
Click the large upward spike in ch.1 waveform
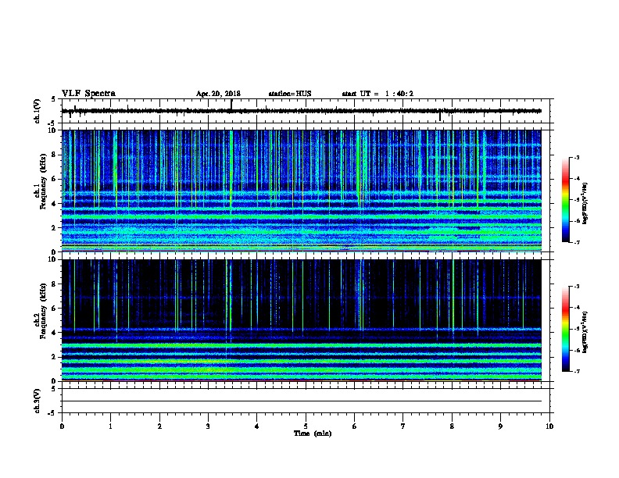pos(231,105)
